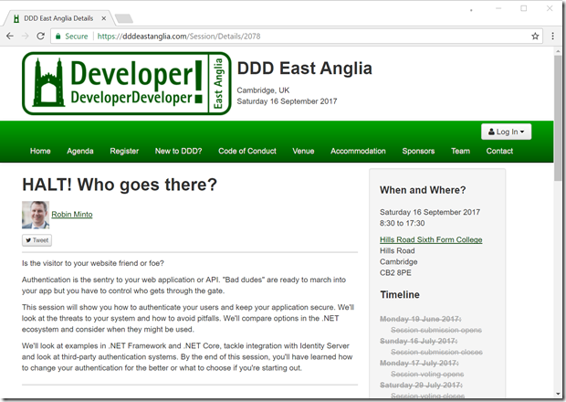Open the Sponsors page

coord(418,151)
